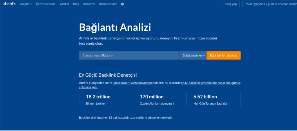Click the 170 million value
The image size is (297, 131).
[x=151, y=97]
